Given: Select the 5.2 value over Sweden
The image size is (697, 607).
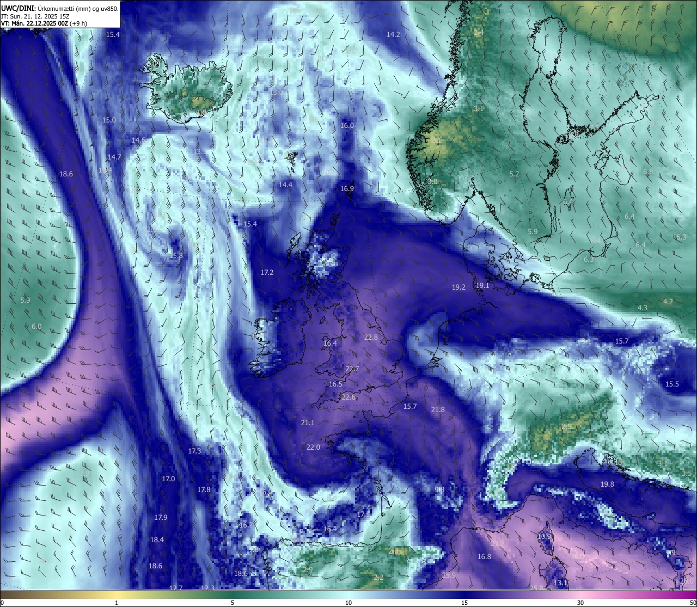Looking at the screenshot, I should [514, 174].
